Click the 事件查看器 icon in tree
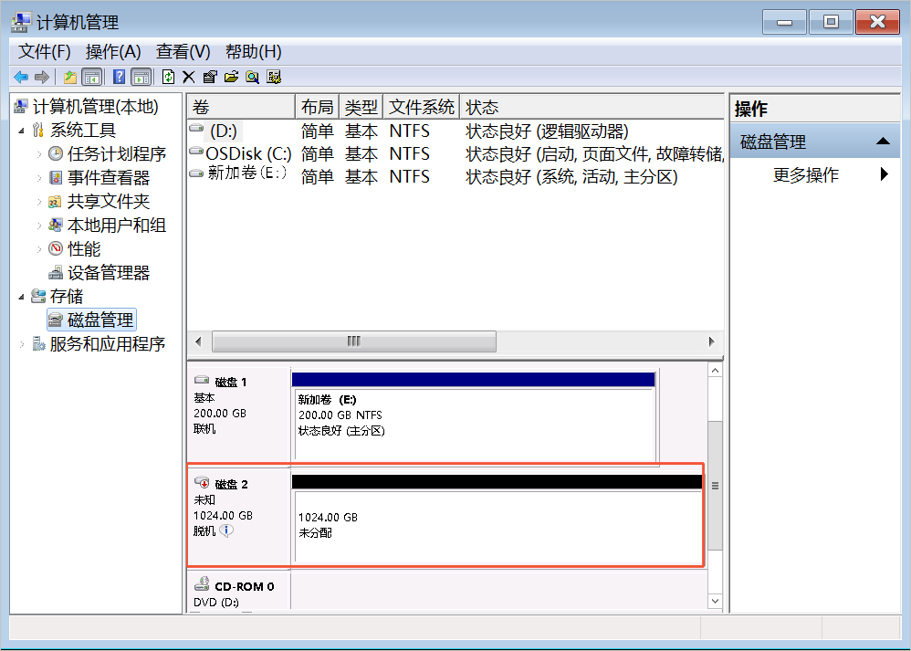This screenshot has width=911, height=651. tap(55, 177)
